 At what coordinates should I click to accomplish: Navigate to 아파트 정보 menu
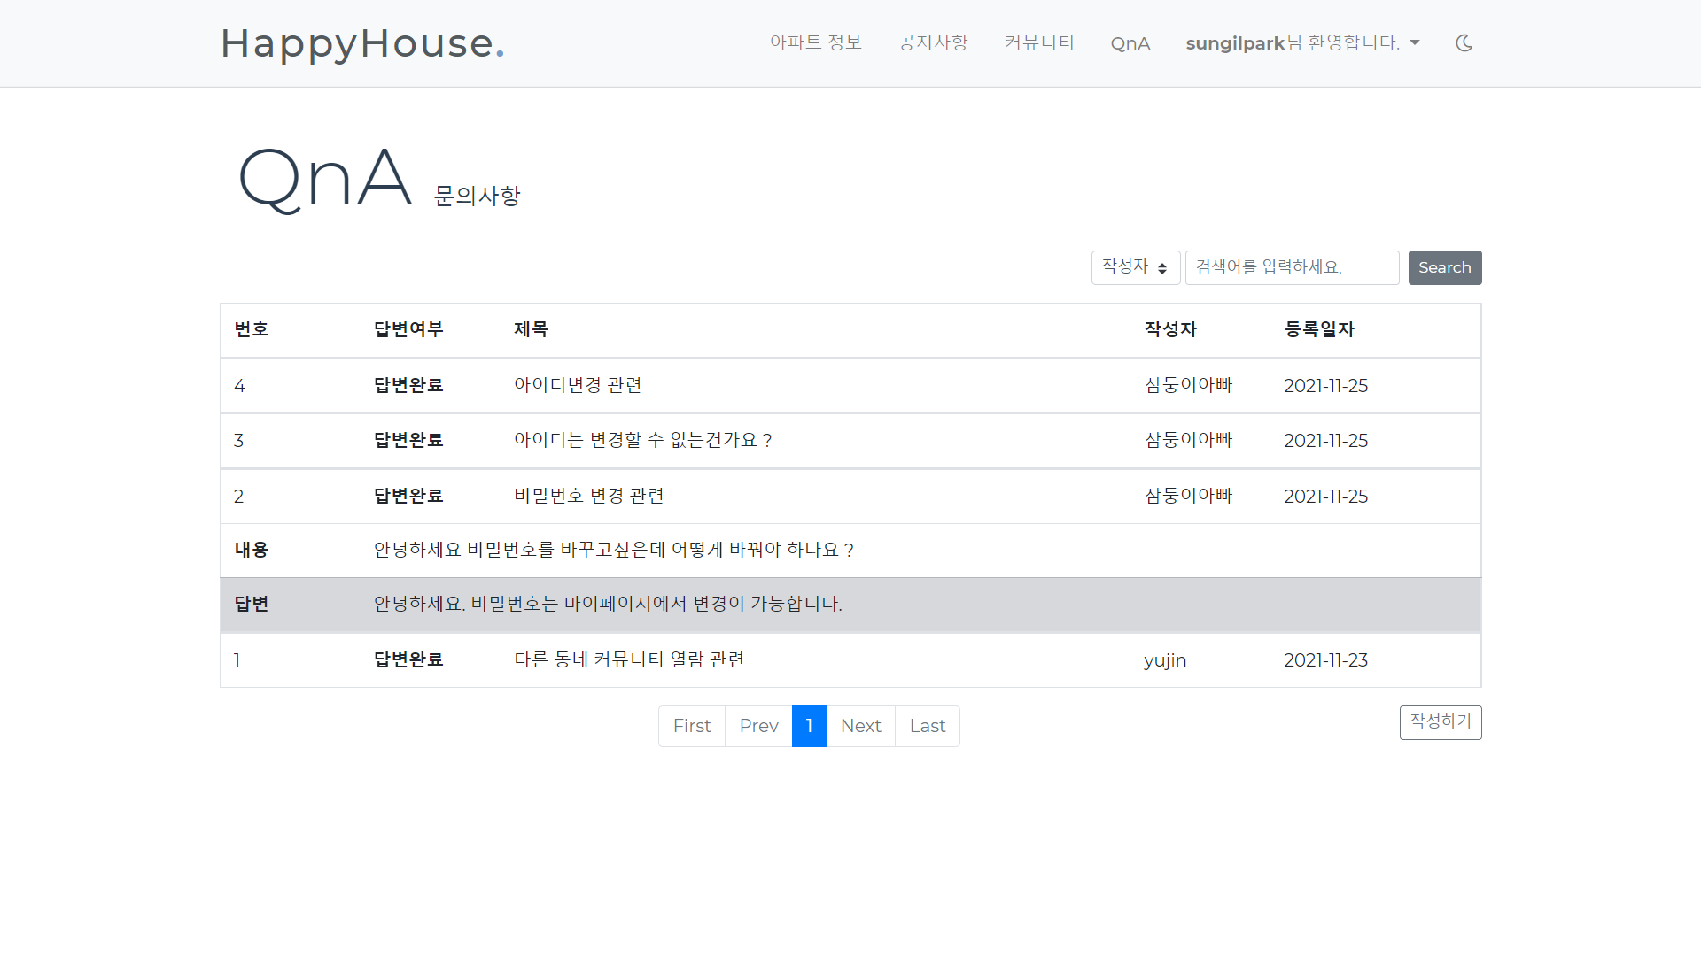(815, 42)
